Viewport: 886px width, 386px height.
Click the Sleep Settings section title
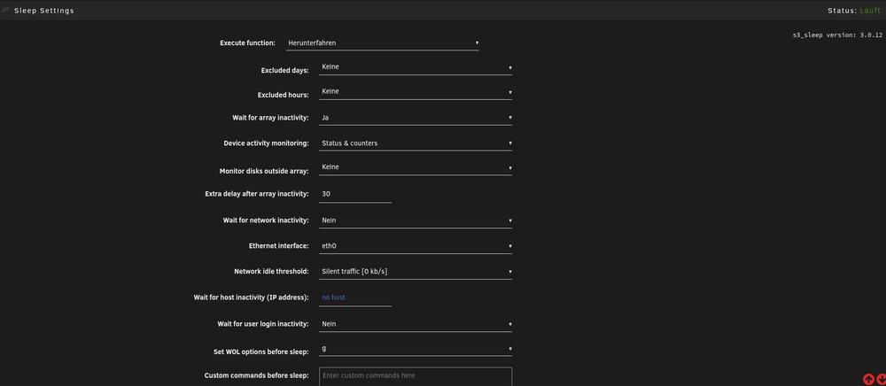pos(44,11)
